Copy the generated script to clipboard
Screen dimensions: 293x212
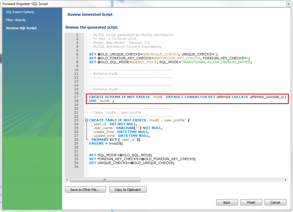128,189
